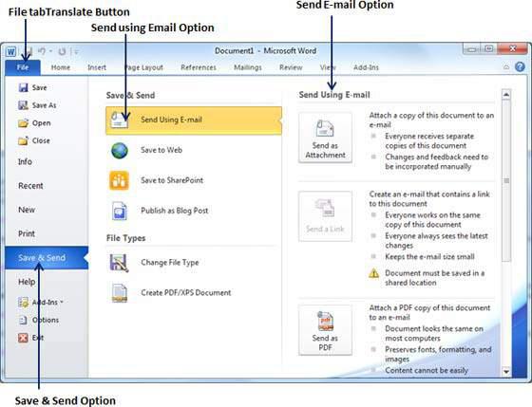Click the restore window button in title bar
532x407 pixels.
tap(489, 48)
